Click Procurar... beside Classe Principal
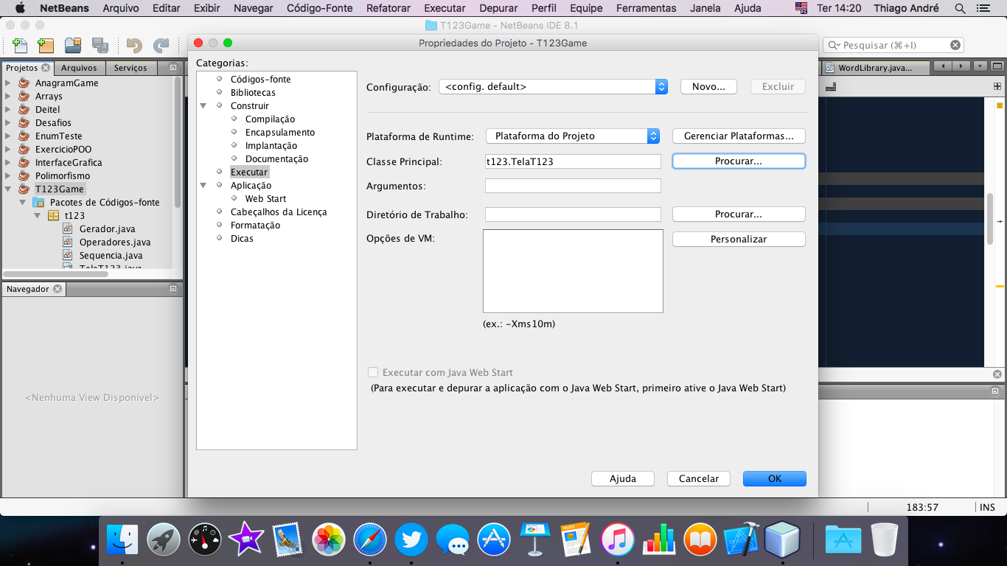 pyautogui.click(x=739, y=161)
